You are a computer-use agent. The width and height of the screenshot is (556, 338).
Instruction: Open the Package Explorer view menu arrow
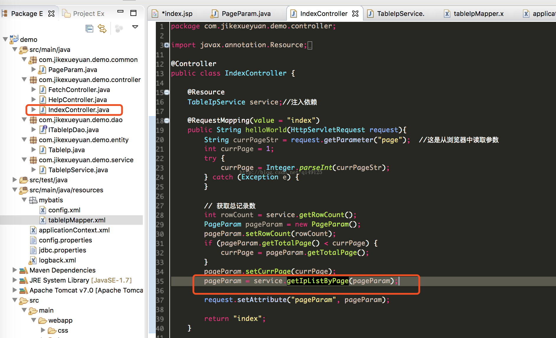135,27
